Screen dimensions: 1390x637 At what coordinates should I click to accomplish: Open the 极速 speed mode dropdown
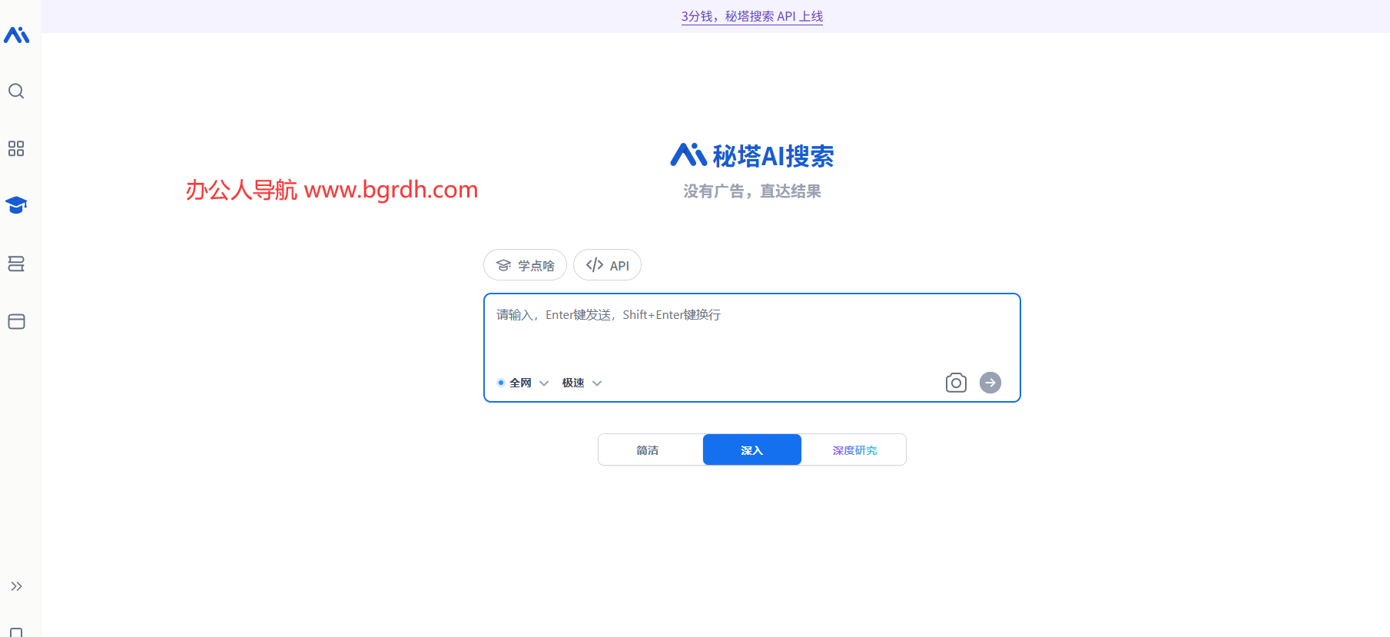[x=582, y=383]
